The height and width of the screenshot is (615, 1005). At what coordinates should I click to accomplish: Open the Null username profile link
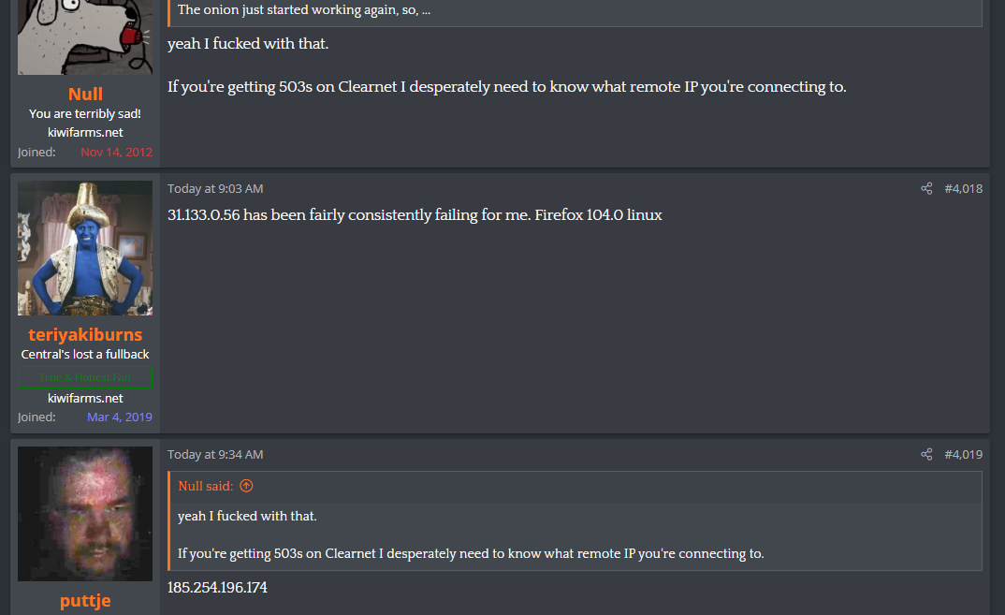pyautogui.click(x=85, y=94)
